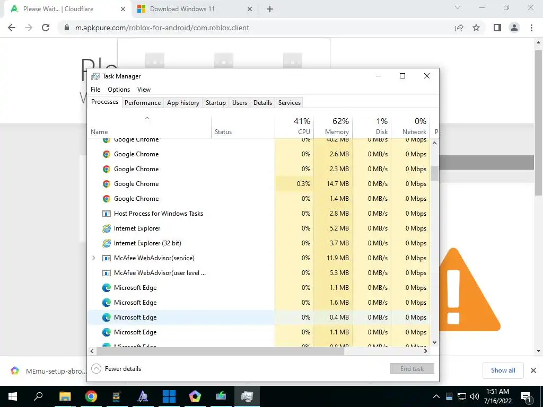Open Task Manager View menu
543x407 pixels.
click(144, 89)
